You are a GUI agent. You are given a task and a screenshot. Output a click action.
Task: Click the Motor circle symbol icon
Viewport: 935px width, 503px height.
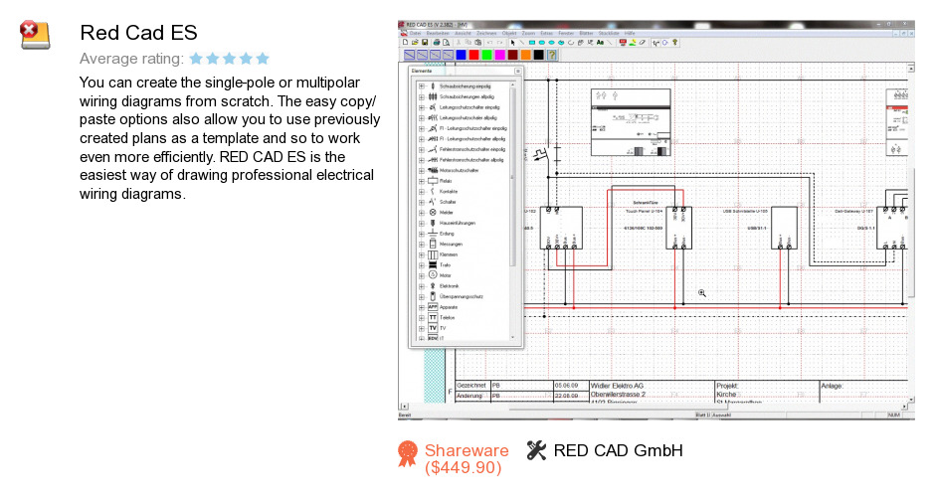click(433, 274)
